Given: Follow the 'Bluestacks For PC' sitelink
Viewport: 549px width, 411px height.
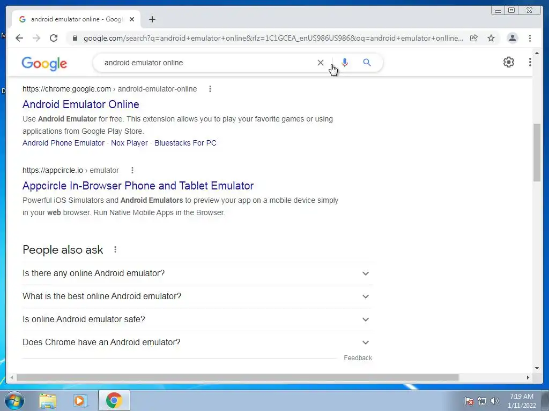Looking at the screenshot, I should tap(185, 143).
